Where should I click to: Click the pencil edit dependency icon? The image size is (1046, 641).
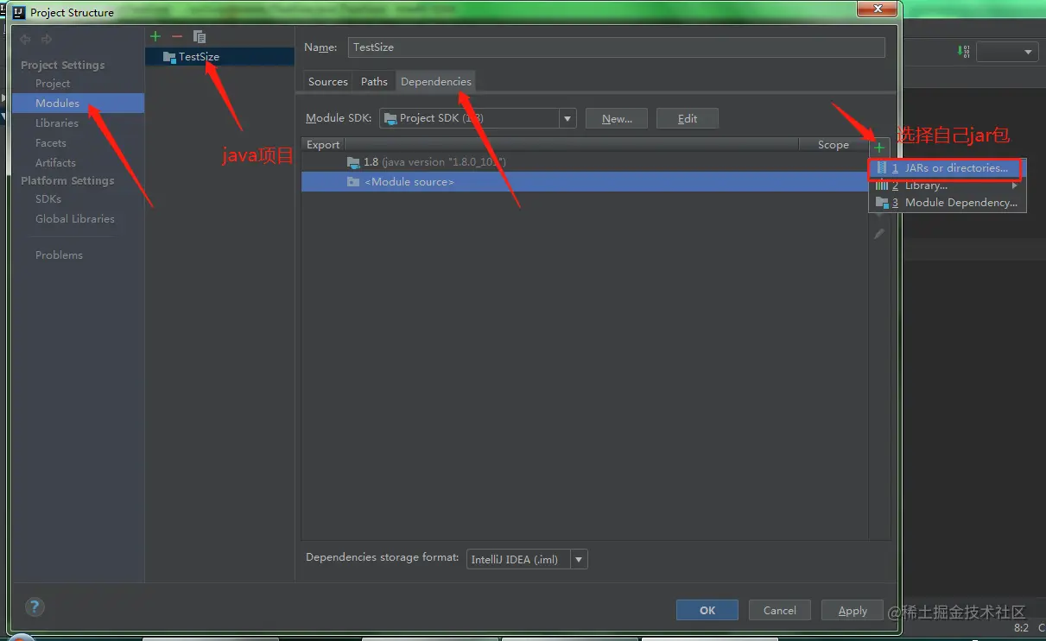879,234
